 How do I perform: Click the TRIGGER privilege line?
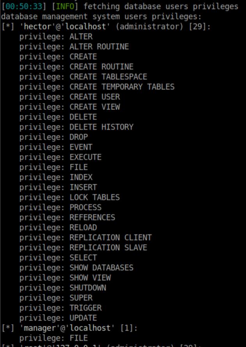(85, 308)
